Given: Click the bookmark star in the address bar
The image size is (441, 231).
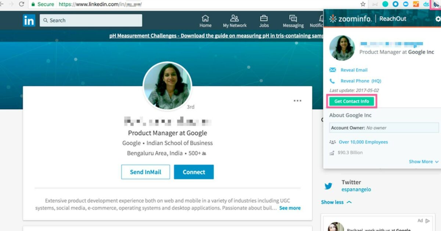Looking at the screenshot, I should click(363, 4).
